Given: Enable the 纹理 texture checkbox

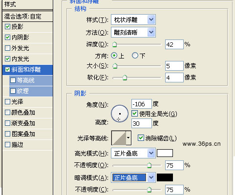Looking at the screenshot, I should point(13,91).
